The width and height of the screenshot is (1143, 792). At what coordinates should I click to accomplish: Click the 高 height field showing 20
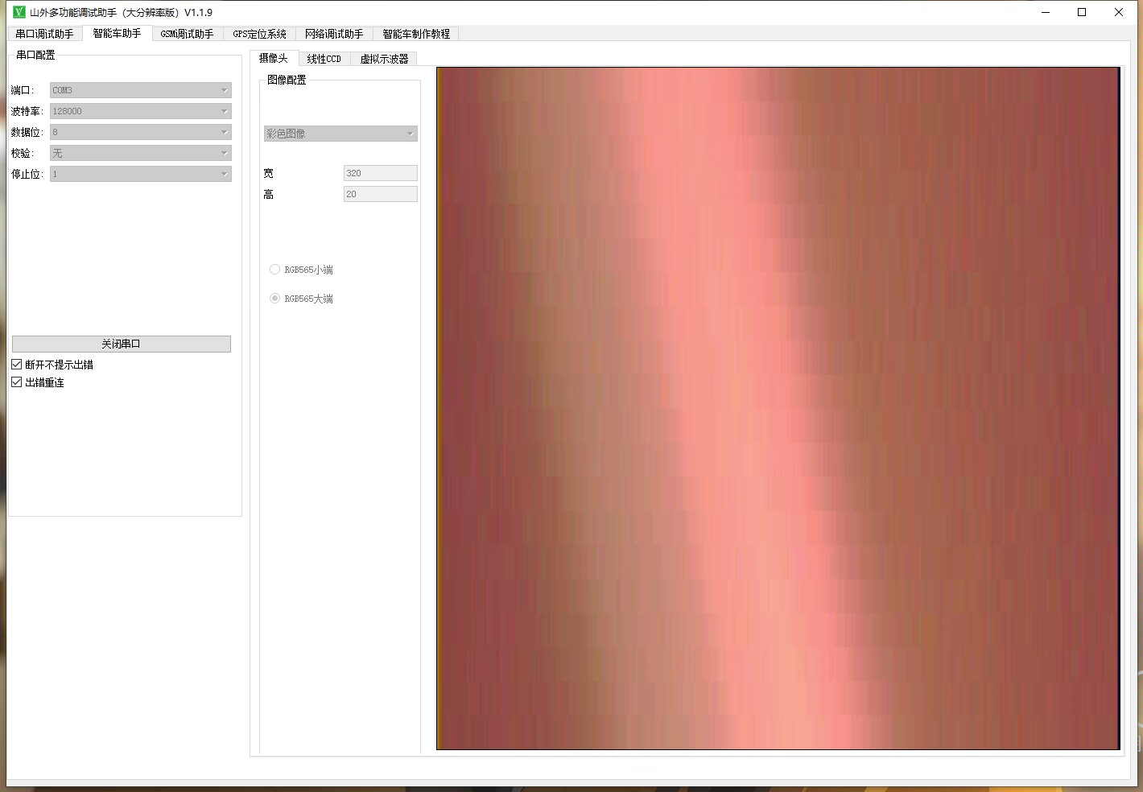point(381,194)
